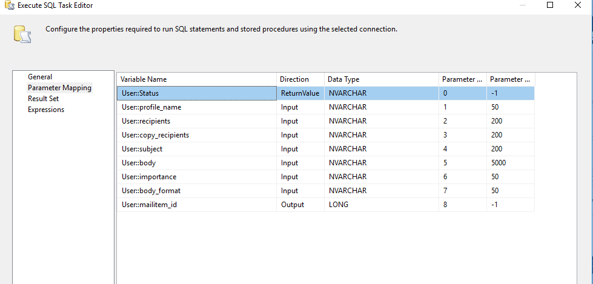
Task: Open Direction dropdown for User::Status row
Action: click(x=300, y=93)
